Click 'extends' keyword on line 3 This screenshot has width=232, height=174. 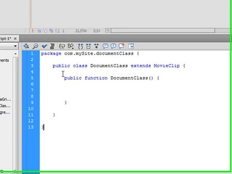(x=141, y=66)
